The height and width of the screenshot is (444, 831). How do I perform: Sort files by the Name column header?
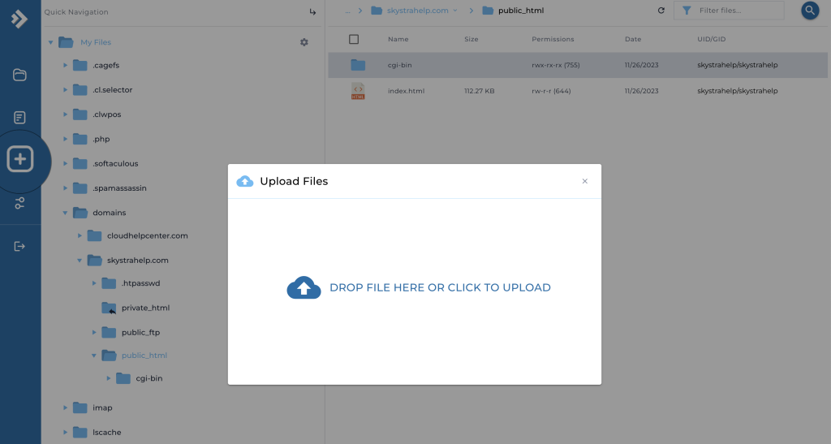pos(398,39)
